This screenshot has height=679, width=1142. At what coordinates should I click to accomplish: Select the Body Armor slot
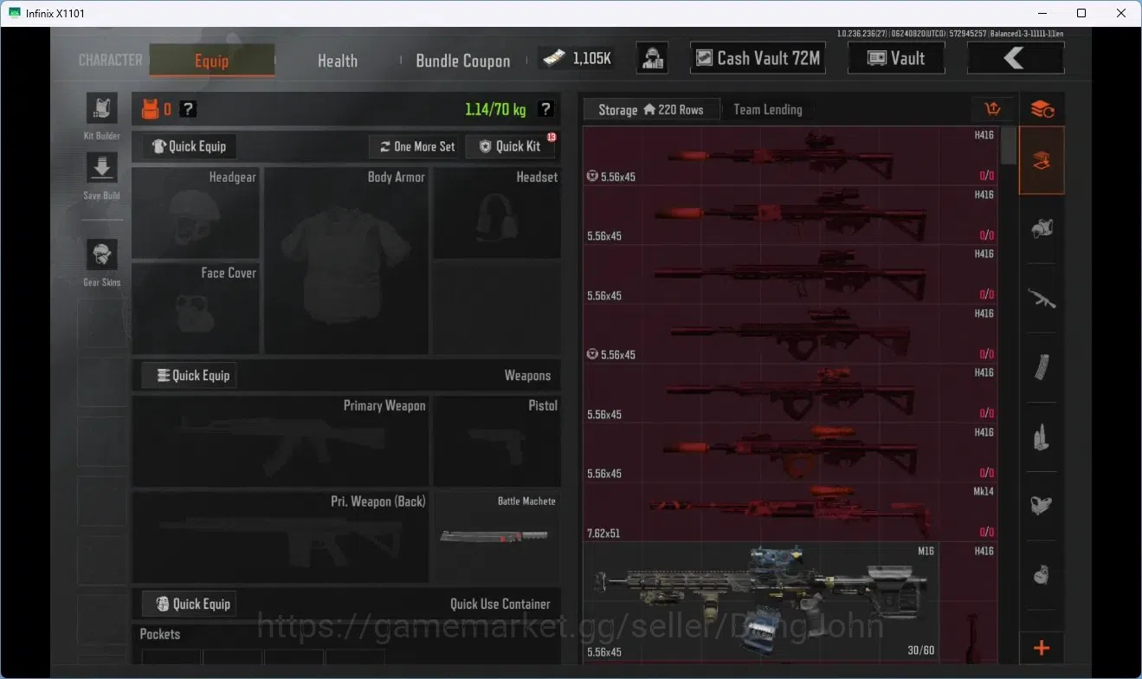pos(346,261)
